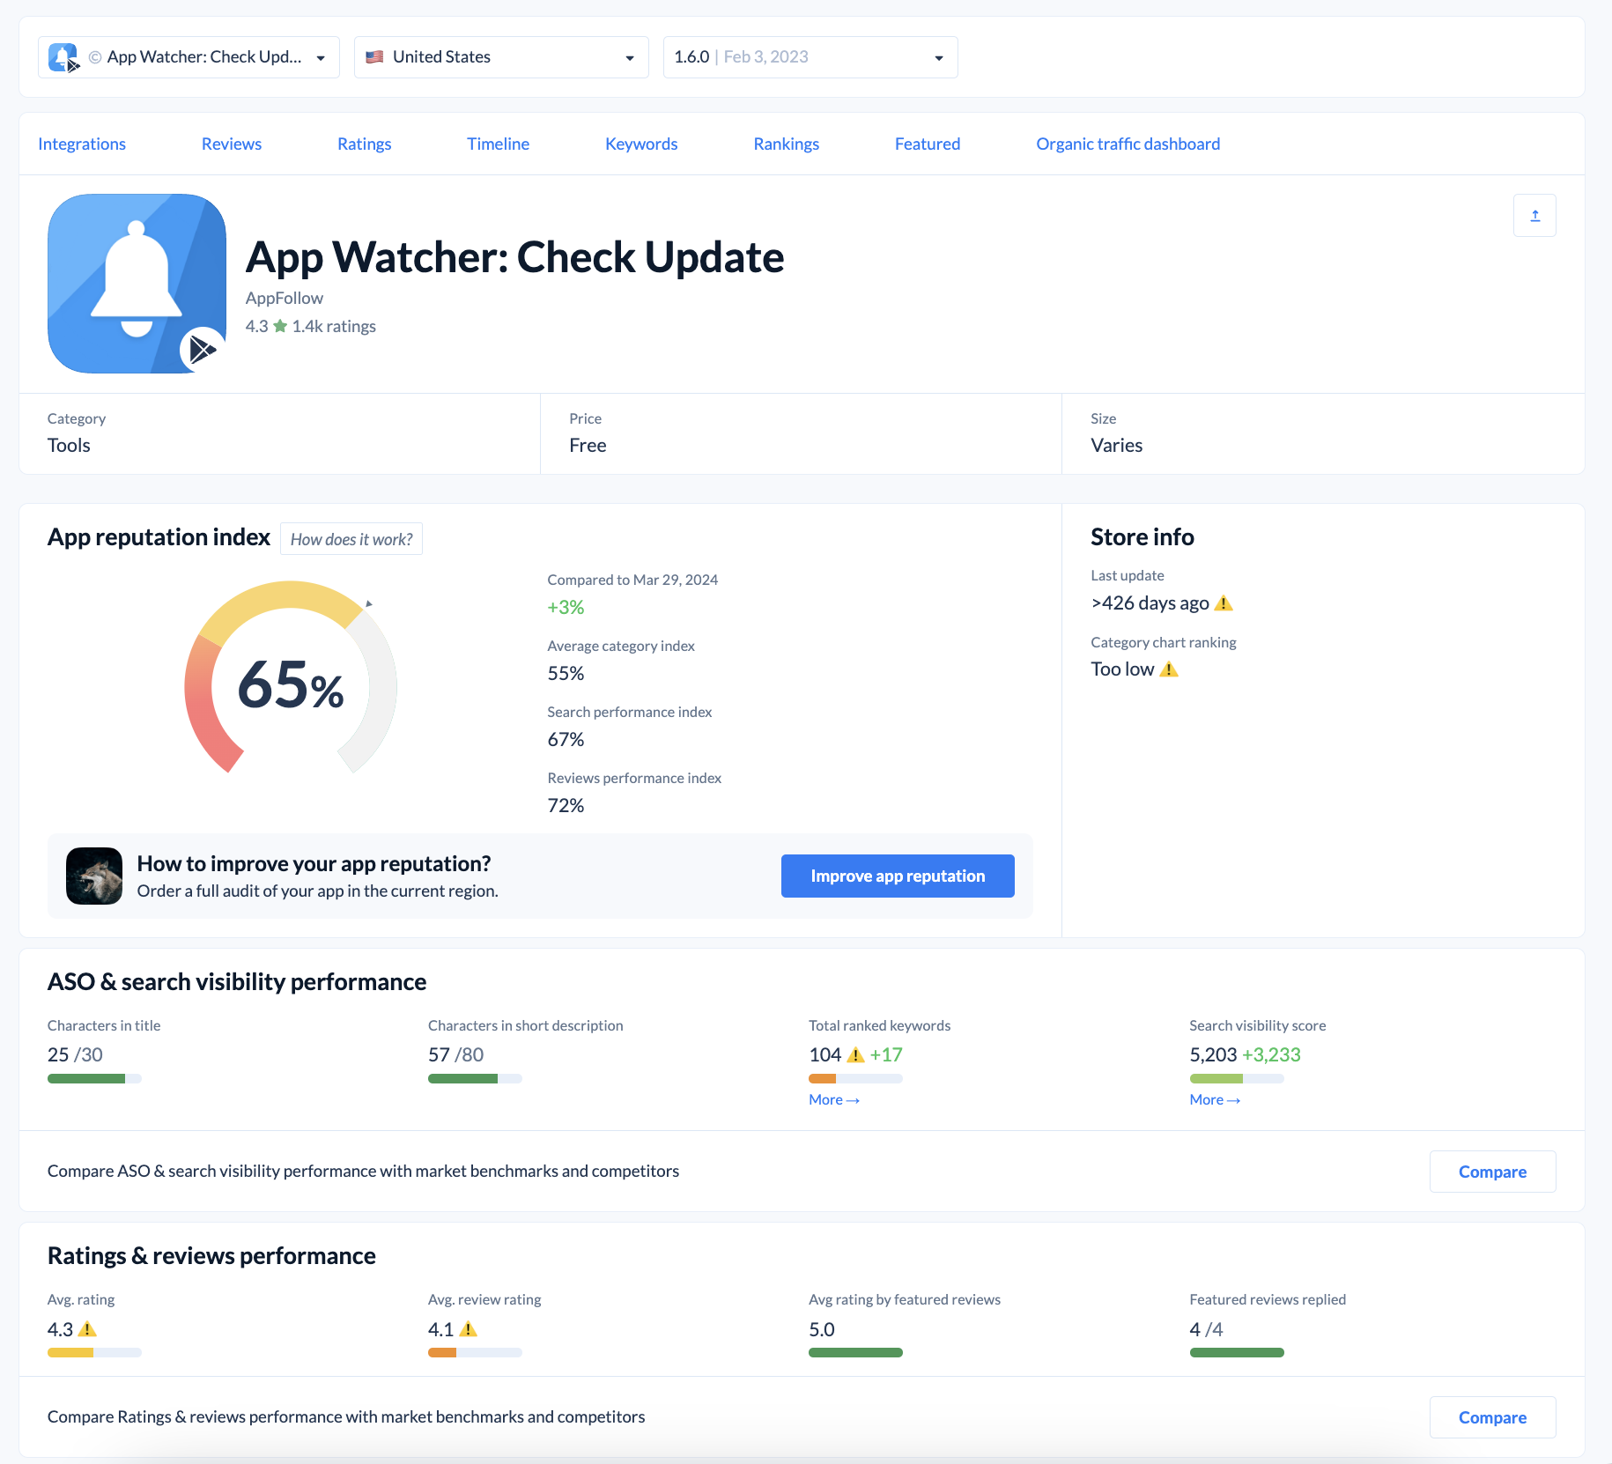
Task: Click the warning icon beside Avg. rating
Action: [87, 1329]
